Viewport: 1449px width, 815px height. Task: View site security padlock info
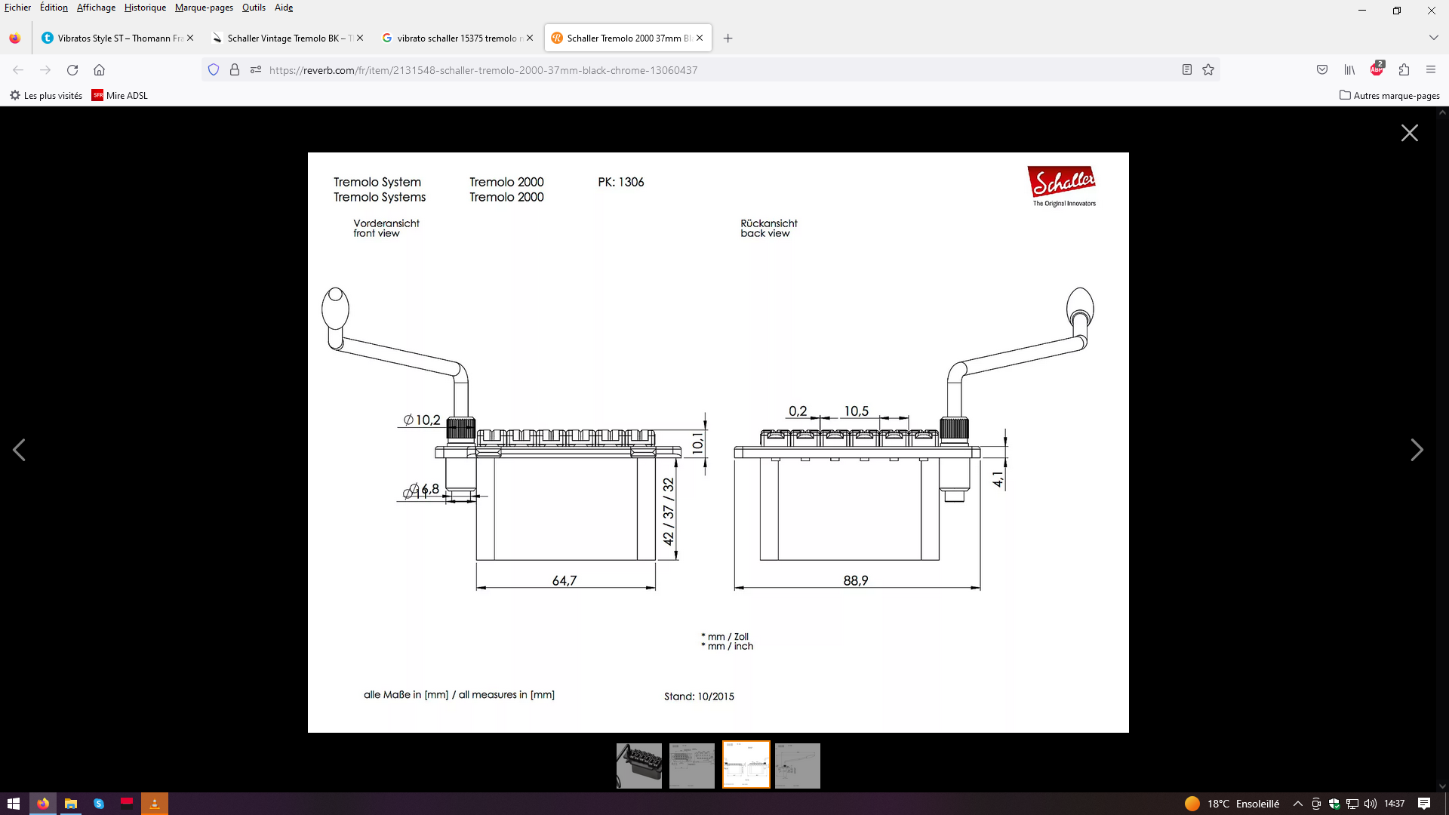pos(235,69)
